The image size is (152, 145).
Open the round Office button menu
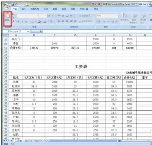tap(6, 6)
